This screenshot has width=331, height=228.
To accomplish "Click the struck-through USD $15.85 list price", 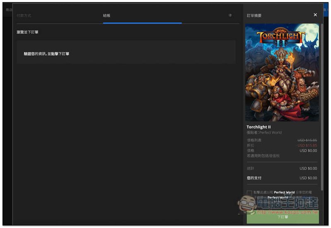I will [x=307, y=140].
